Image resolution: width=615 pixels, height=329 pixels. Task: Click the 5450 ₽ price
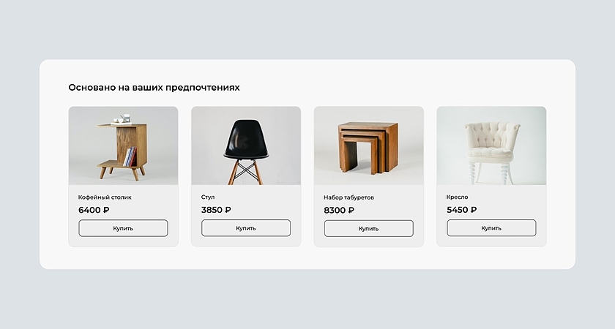(x=461, y=210)
